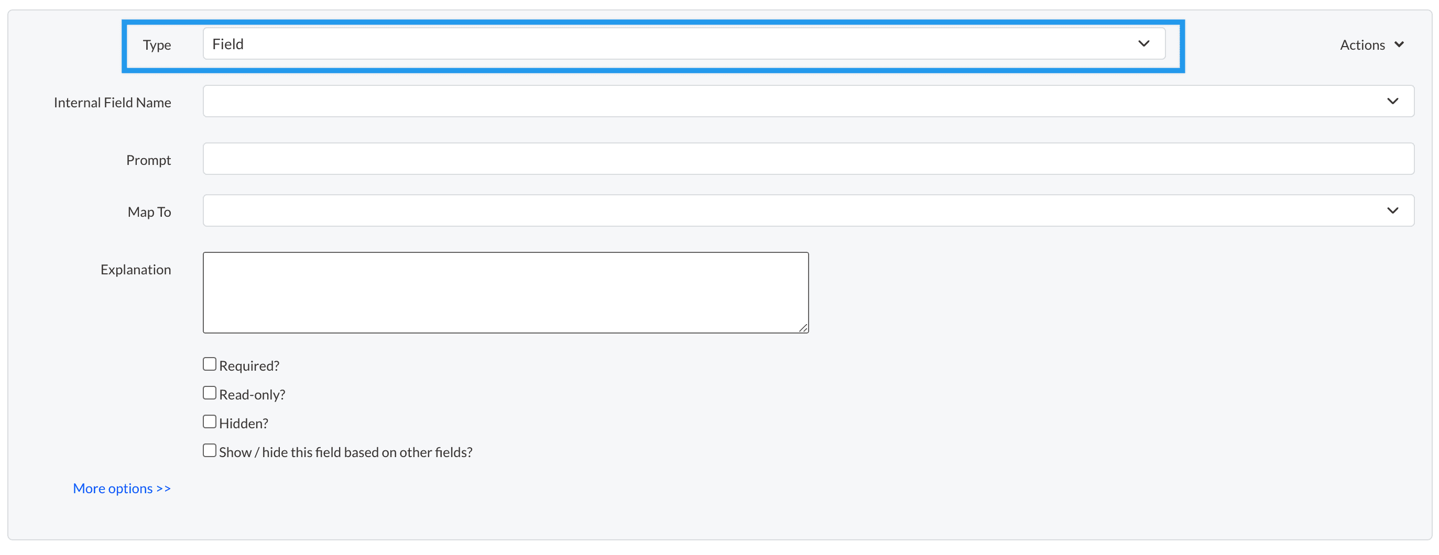Screen dimensions: 1439x555
Task: Open the Actions menu
Action: pyautogui.click(x=1362, y=45)
